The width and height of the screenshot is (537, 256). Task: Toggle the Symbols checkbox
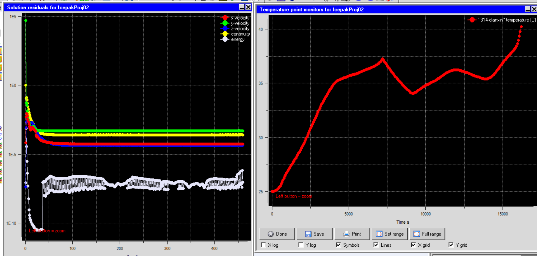[338, 245]
